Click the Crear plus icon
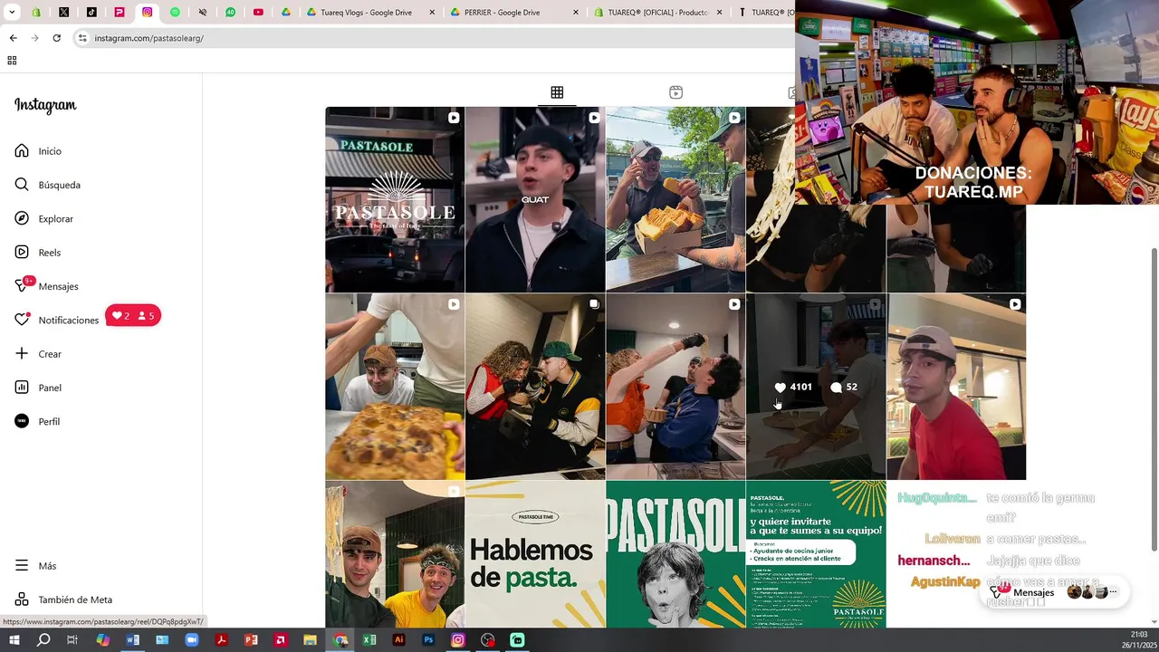 pyautogui.click(x=22, y=354)
